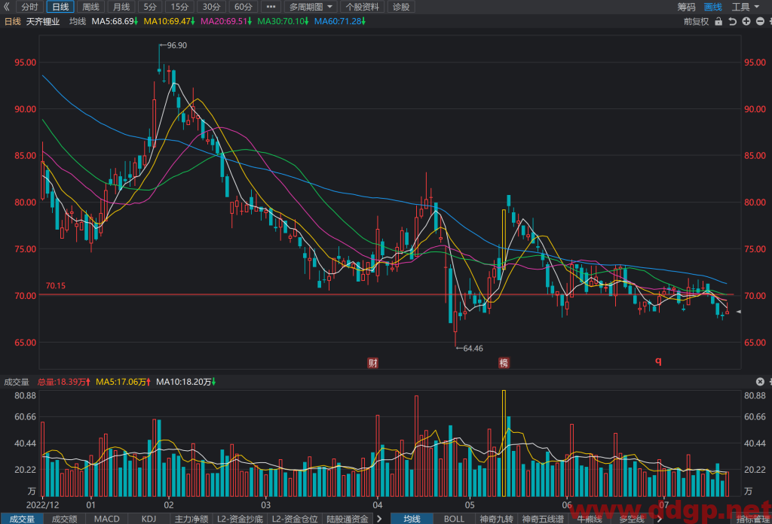The image size is (772, 524).
Task: Click the red q marker on the chart
Action: (x=658, y=361)
